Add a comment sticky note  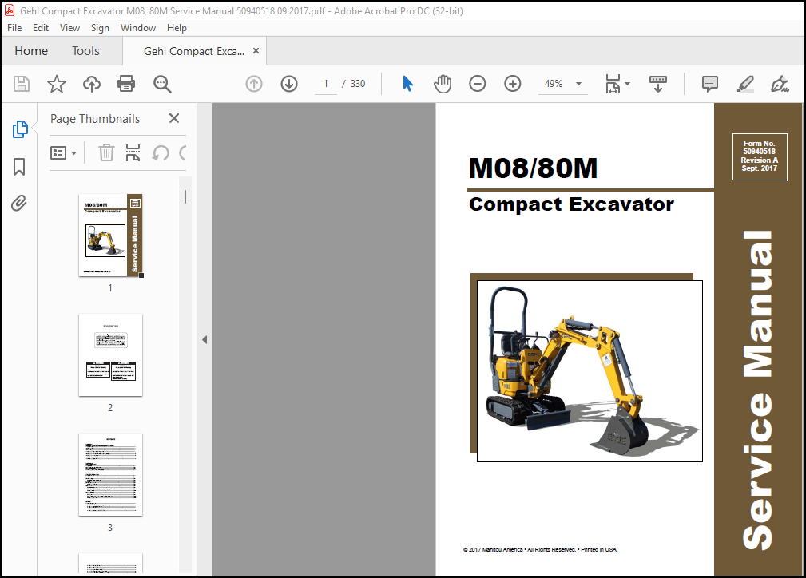pos(710,83)
